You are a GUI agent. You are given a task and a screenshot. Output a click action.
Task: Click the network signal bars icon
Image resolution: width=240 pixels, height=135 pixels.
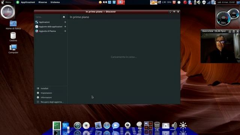[208, 2]
